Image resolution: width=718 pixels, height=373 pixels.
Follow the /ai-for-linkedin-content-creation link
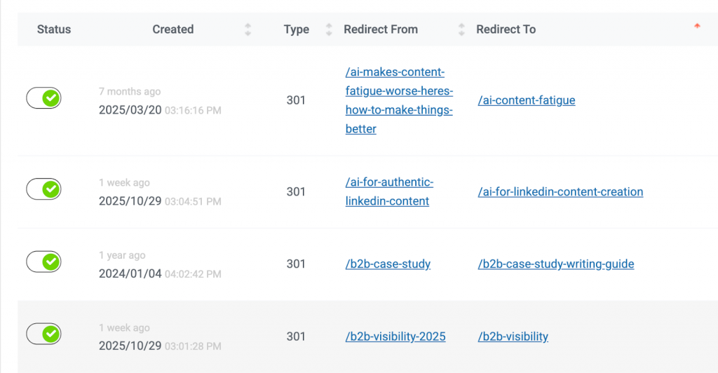[560, 192]
